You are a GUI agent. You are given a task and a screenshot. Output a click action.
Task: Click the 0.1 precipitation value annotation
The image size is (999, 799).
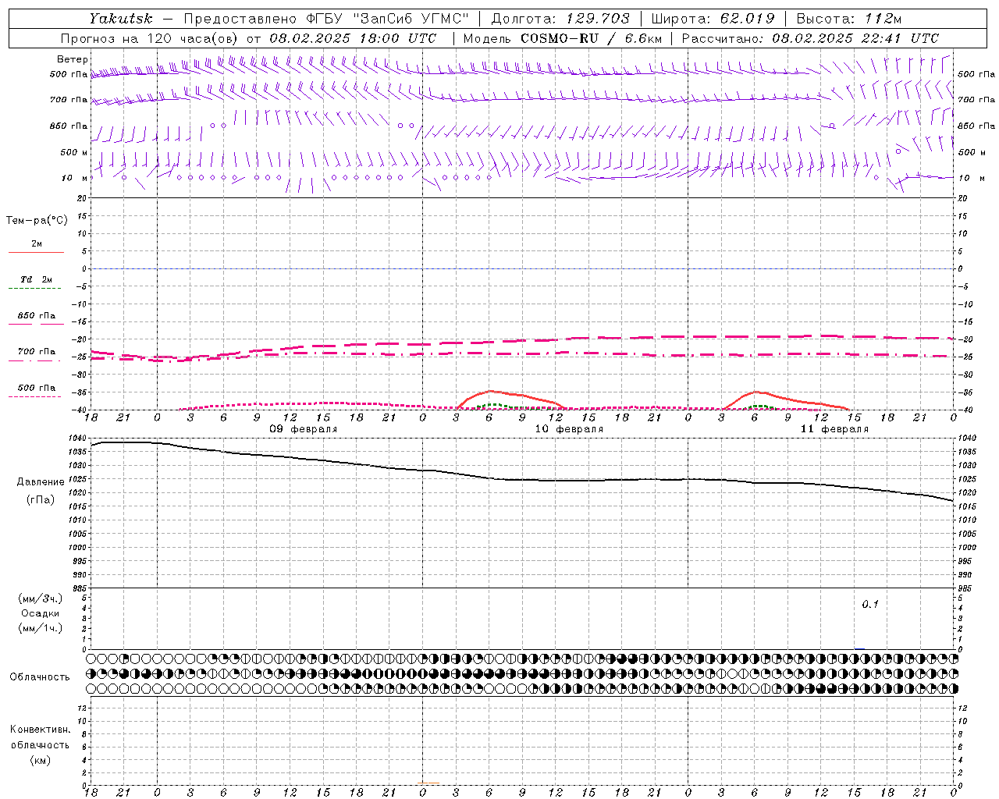pos(870,604)
